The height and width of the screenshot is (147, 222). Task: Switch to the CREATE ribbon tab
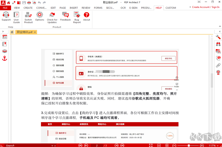point(28,8)
